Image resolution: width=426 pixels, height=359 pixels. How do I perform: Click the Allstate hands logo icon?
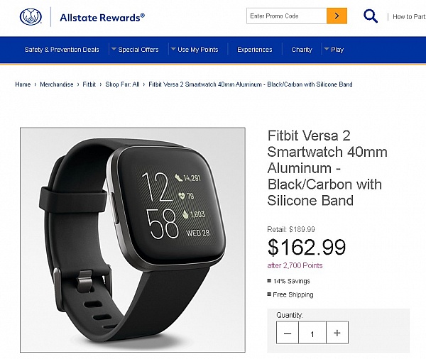tap(31, 17)
